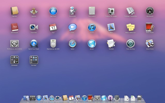Open iTunes music note in the Dock

click(x=84, y=98)
